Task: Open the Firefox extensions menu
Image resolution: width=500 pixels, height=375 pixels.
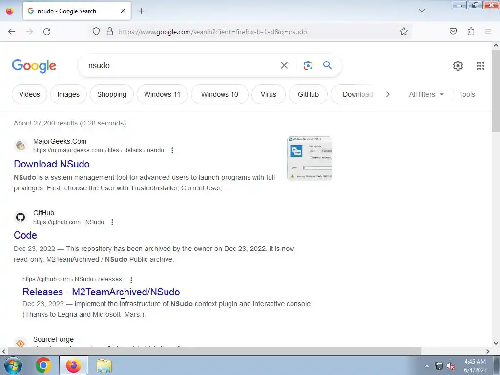Action: click(471, 31)
